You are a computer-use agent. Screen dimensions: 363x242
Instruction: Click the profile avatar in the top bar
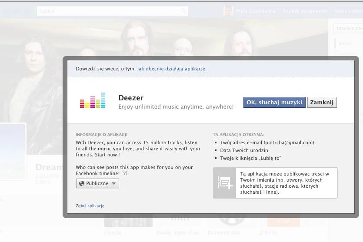(228, 11)
